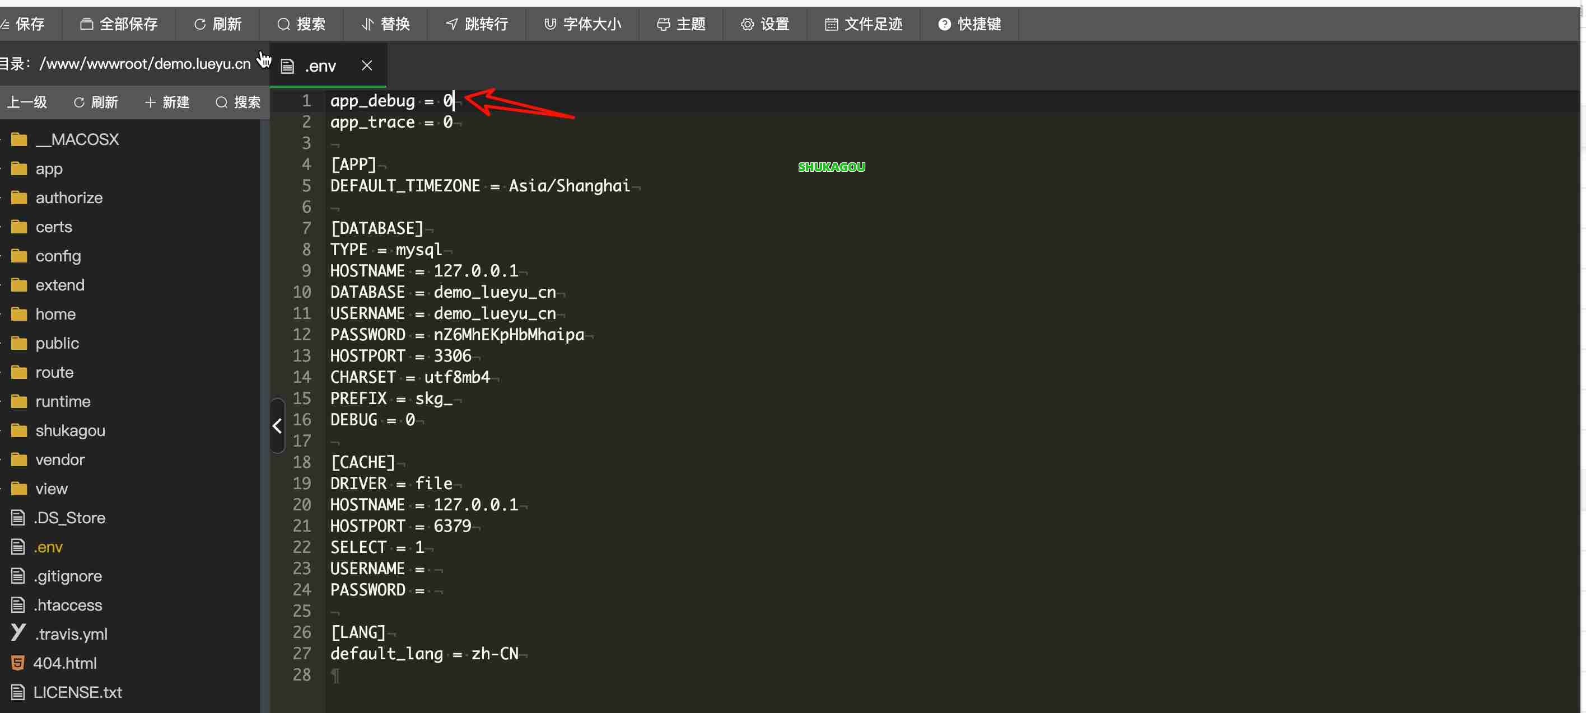Save all open files with 全部保存
The width and height of the screenshot is (1586, 713).
[118, 24]
